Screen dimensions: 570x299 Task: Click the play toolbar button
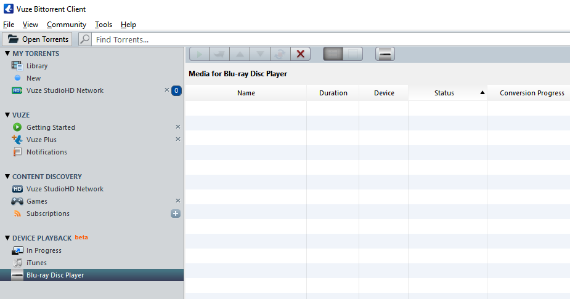click(x=199, y=54)
